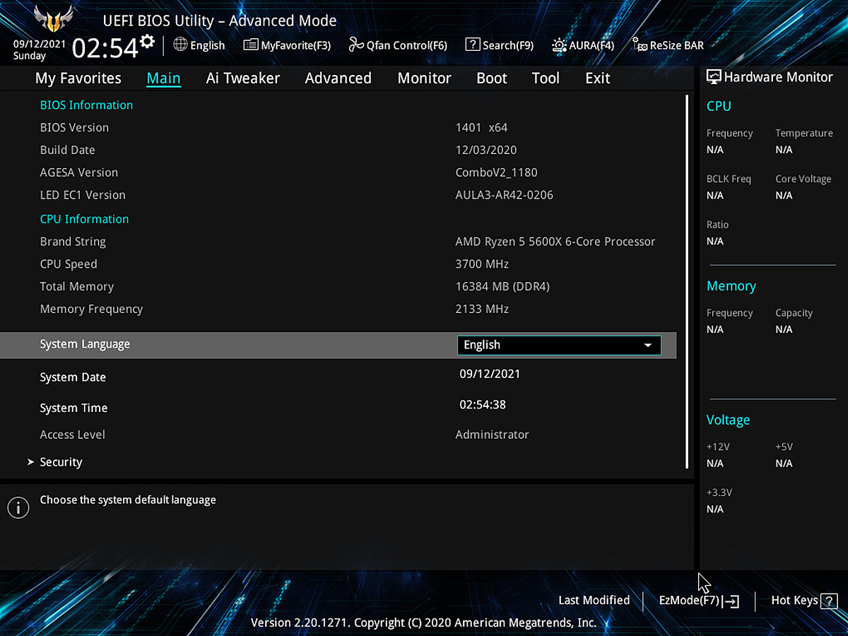This screenshot has width=848, height=636.
Task: Open System Language dropdown showing English
Action: (559, 345)
